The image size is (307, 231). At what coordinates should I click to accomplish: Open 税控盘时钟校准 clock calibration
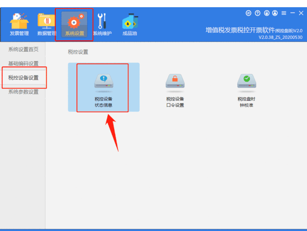point(246,90)
